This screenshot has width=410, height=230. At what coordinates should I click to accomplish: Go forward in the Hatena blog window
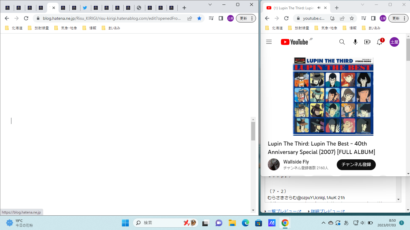[17, 18]
